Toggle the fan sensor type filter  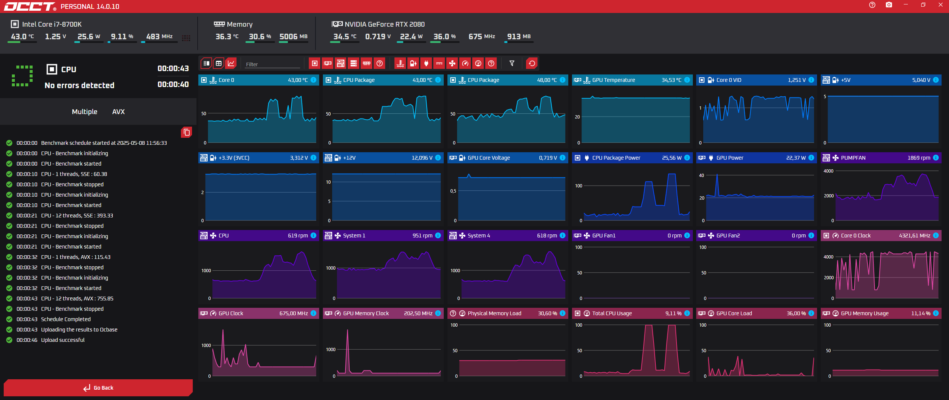pyautogui.click(x=452, y=63)
